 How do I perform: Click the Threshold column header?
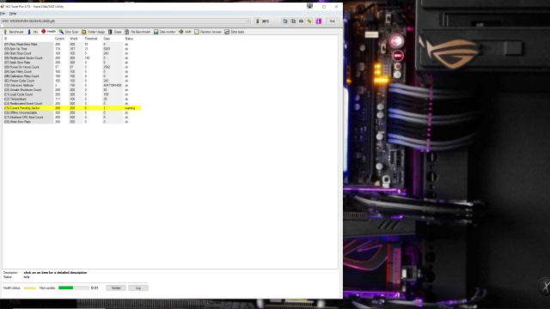coord(92,39)
